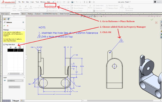Switch to the Markup tab
Screen dimensions: 162x102
(x=30, y=14)
